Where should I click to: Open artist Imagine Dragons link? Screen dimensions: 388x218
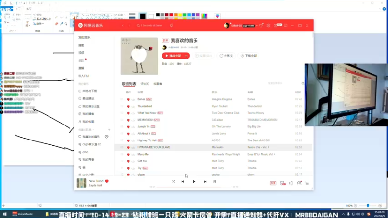pyautogui.click(x=222, y=99)
